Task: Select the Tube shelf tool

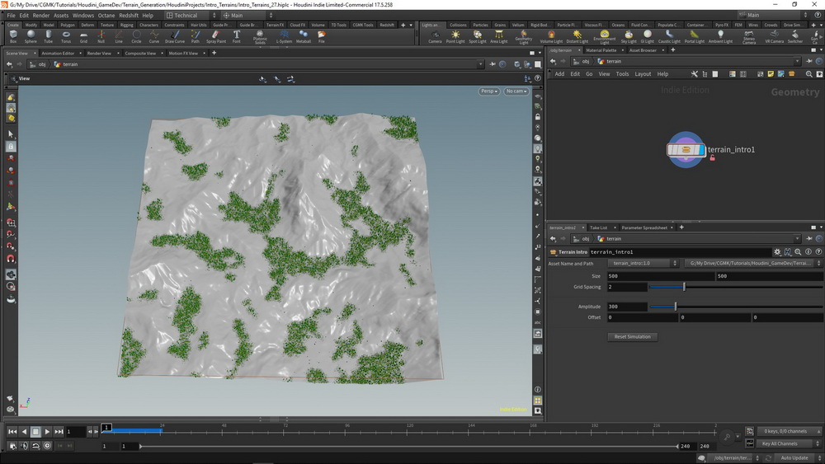Action: click(x=48, y=36)
